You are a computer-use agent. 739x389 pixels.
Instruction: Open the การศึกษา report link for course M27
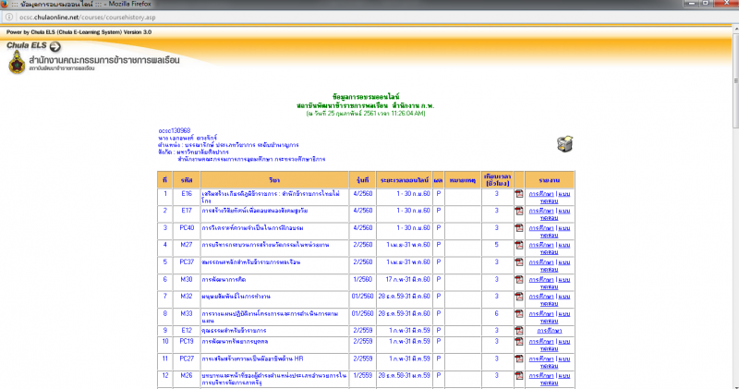point(541,245)
